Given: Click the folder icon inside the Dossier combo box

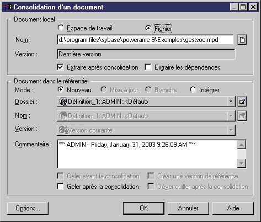Looking at the screenshot, I should click(x=63, y=102).
